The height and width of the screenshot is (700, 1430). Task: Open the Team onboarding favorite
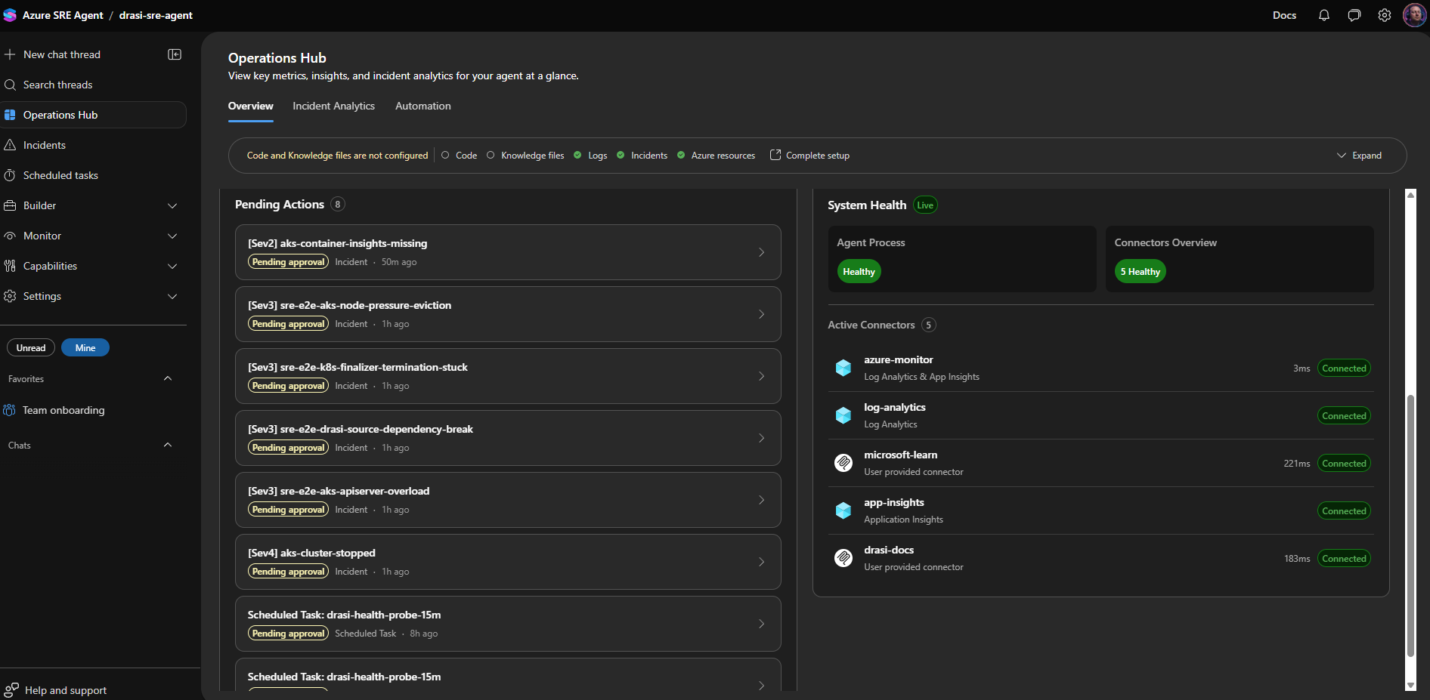coord(63,410)
